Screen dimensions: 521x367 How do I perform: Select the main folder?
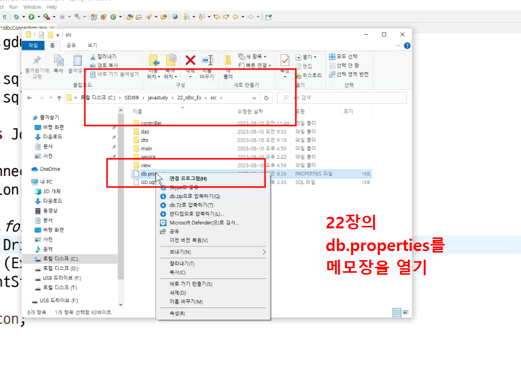[146, 149]
